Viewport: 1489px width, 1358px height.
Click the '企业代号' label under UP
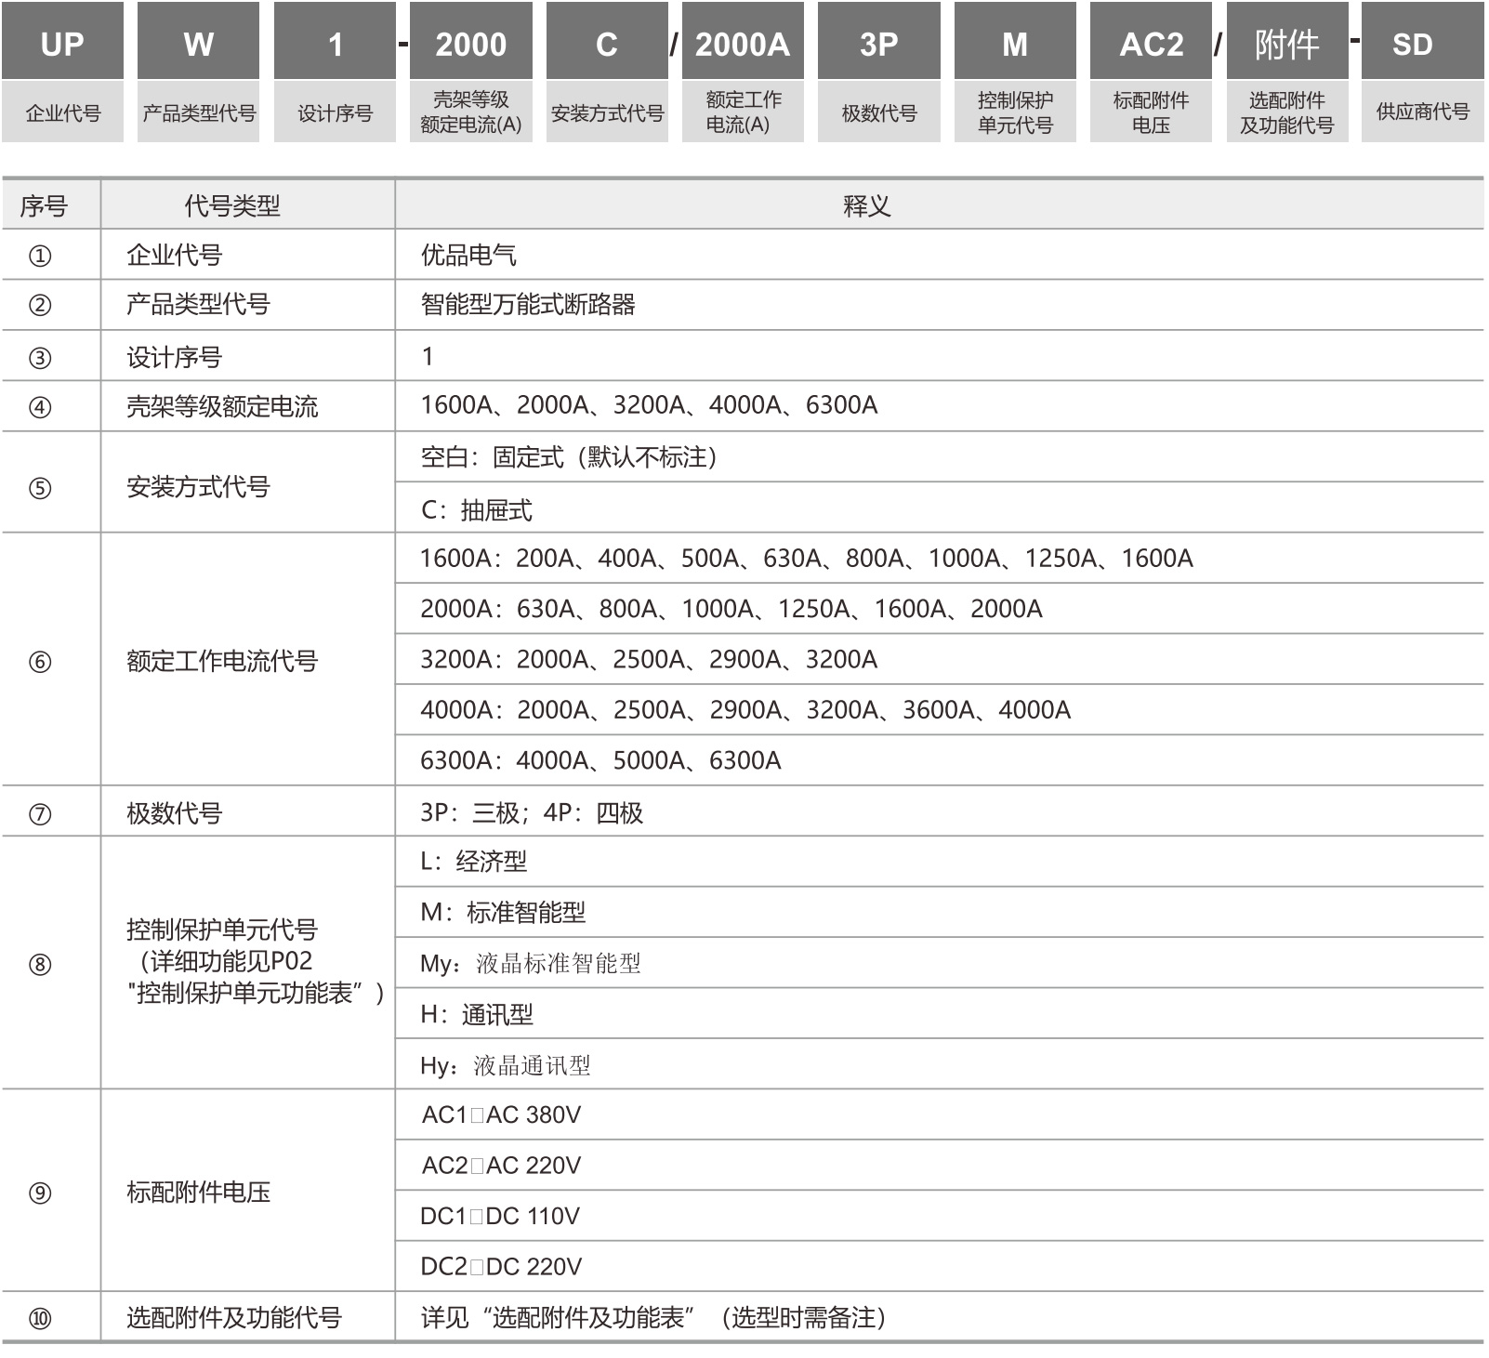tap(62, 112)
